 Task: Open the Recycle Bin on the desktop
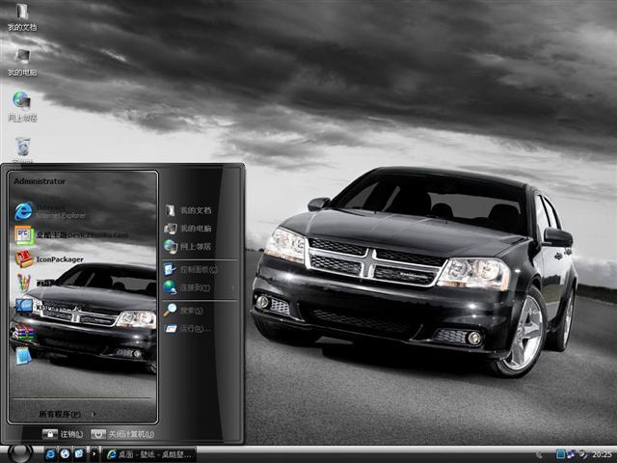(22, 148)
